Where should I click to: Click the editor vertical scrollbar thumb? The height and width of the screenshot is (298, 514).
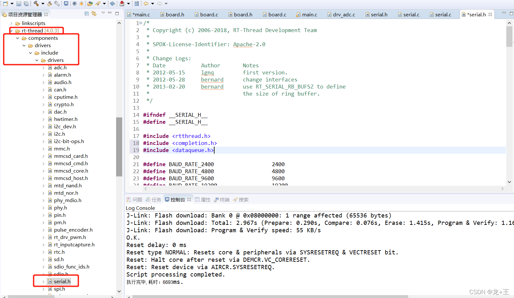point(509,37)
